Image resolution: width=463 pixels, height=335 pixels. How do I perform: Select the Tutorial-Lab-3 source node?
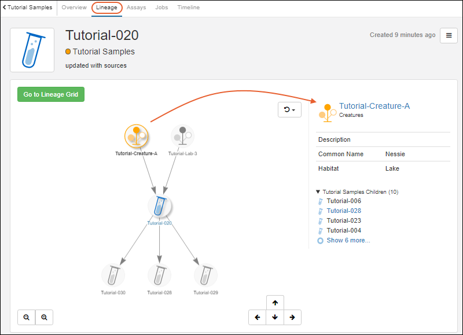pos(182,137)
